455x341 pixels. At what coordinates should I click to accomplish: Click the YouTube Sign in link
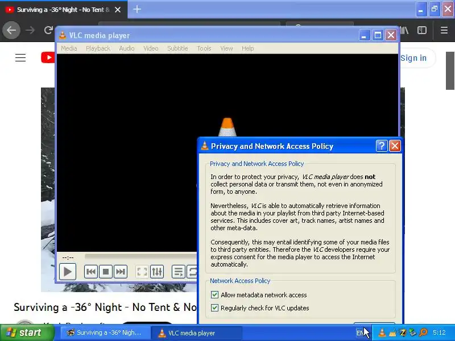pyautogui.click(x=413, y=58)
